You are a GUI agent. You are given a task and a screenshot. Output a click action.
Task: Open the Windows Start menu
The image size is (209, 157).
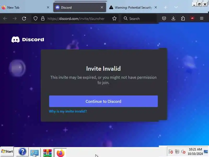[7, 152]
